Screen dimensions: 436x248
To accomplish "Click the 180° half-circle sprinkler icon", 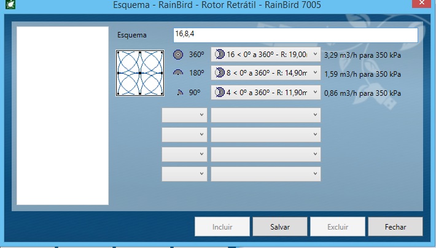I will [178, 73].
